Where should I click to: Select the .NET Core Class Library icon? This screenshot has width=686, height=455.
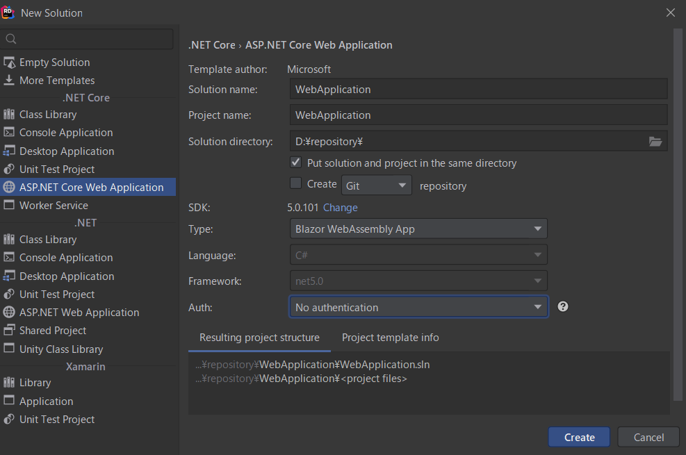coord(9,115)
